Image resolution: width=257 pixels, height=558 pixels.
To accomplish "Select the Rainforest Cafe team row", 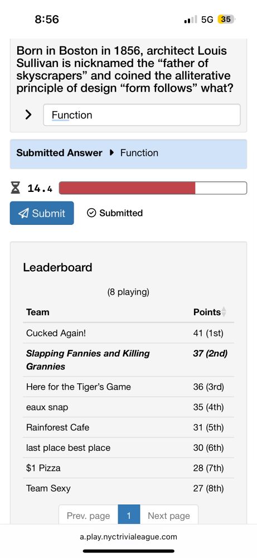I will tap(128, 427).
